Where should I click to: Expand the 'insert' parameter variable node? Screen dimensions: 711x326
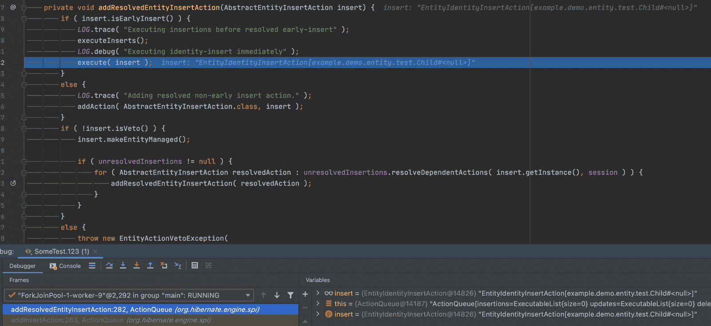(318, 314)
